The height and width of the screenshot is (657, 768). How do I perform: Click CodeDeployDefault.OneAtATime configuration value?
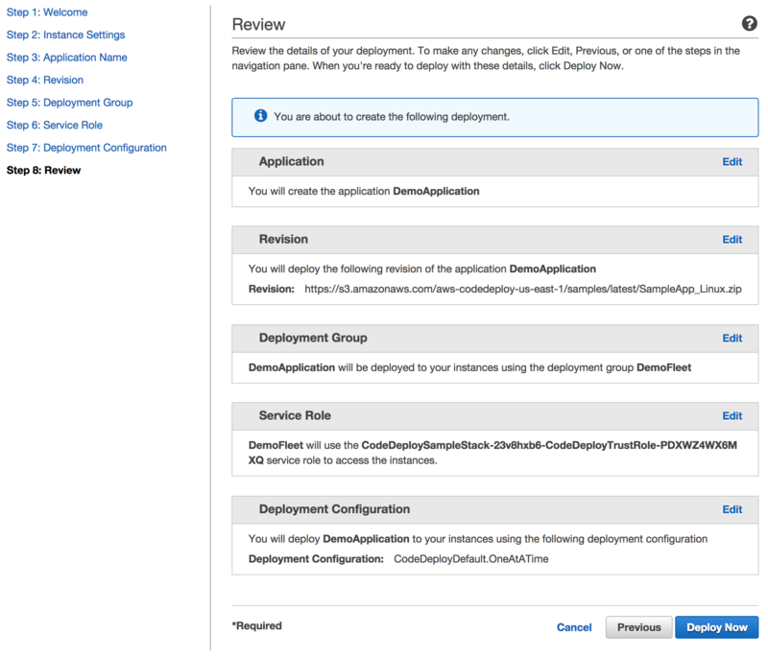[471, 558]
